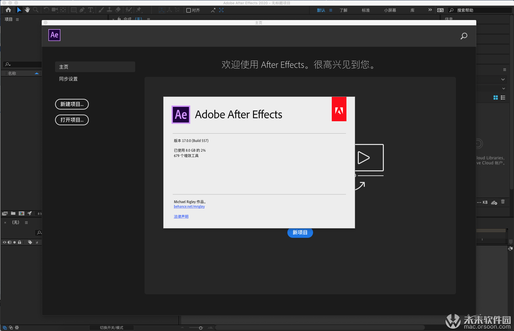This screenshot has height=331, width=514.
Task: Select the Pen tool
Action: pyautogui.click(x=82, y=10)
